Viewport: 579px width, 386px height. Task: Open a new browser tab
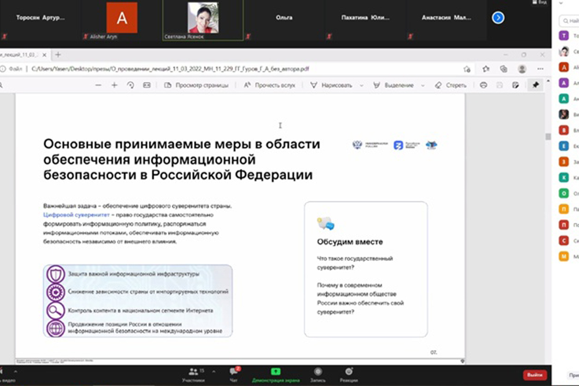pos(58,55)
